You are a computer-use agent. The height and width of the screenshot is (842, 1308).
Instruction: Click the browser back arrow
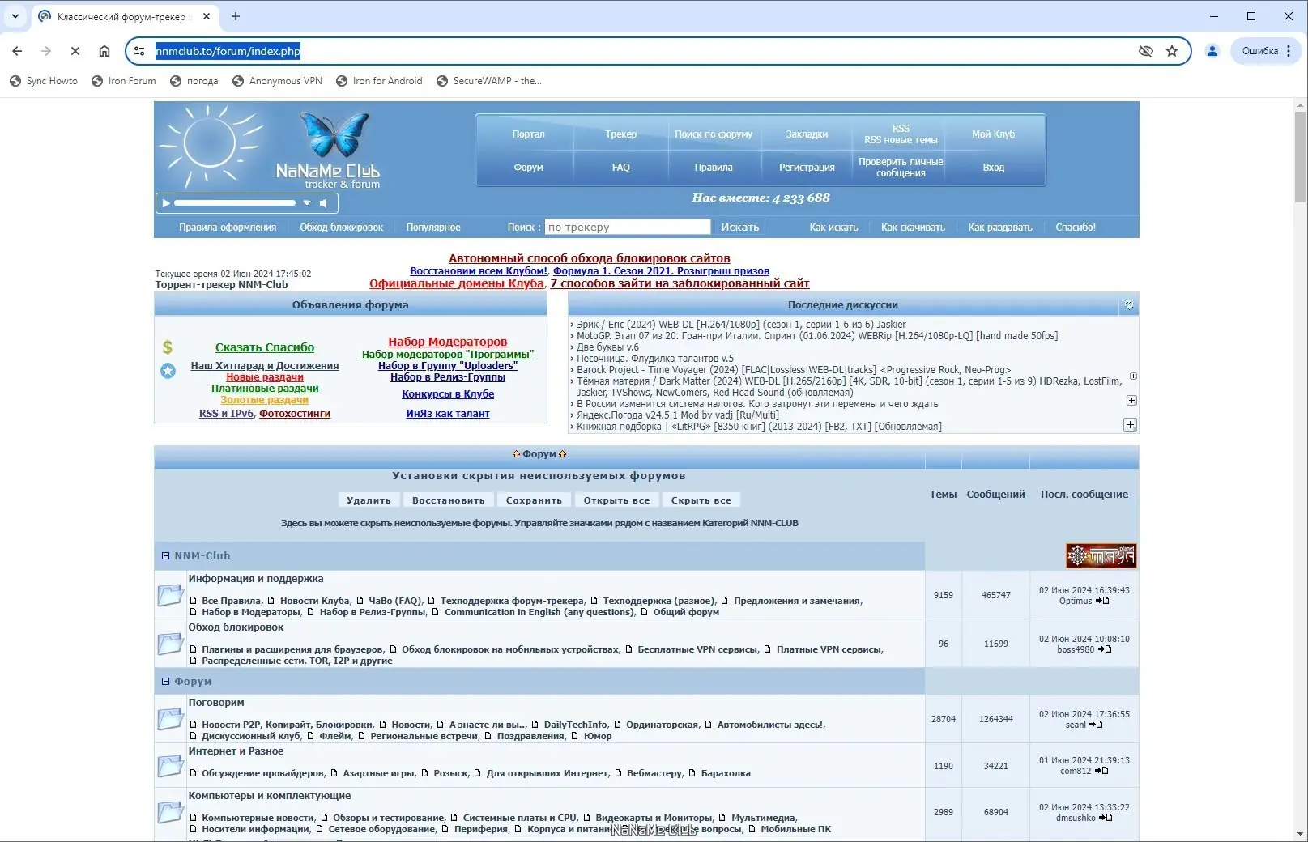point(17,51)
